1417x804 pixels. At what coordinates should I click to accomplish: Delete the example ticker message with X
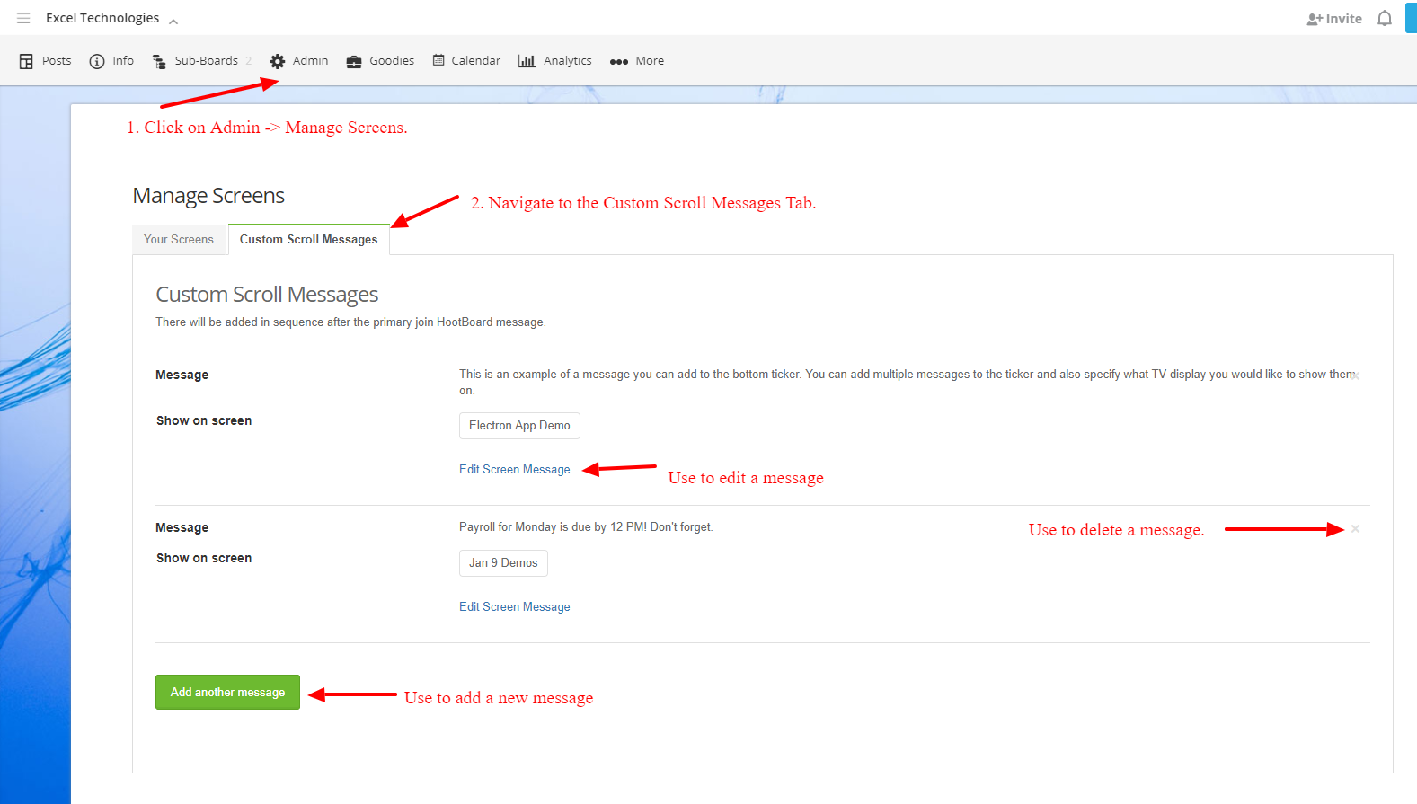1356,375
